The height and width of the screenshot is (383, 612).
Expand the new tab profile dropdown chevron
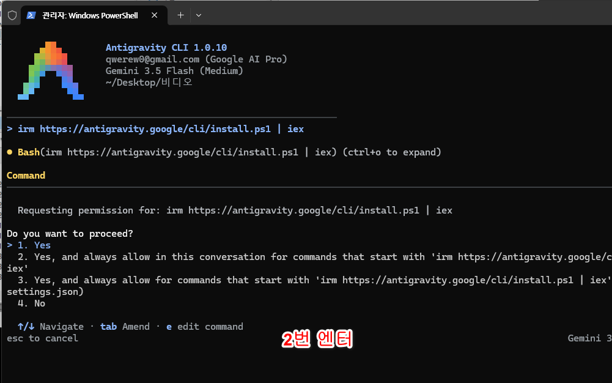tap(199, 15)
